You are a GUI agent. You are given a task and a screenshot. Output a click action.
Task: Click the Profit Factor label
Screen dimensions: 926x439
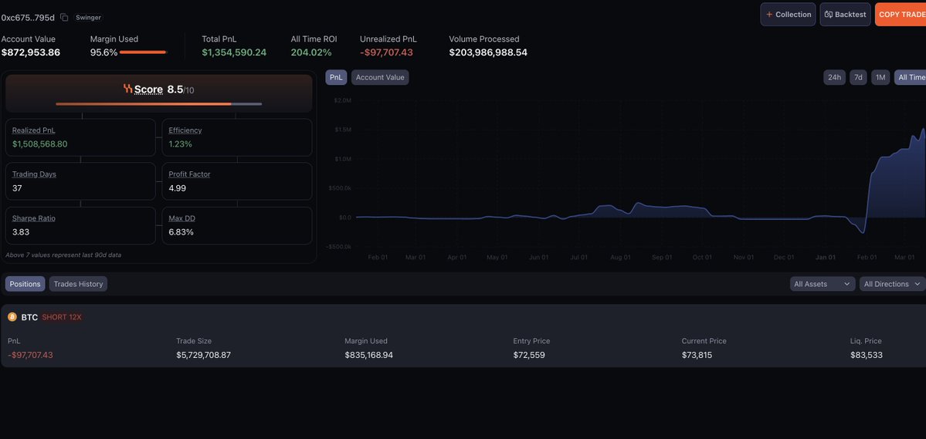(x=189, y=174)
